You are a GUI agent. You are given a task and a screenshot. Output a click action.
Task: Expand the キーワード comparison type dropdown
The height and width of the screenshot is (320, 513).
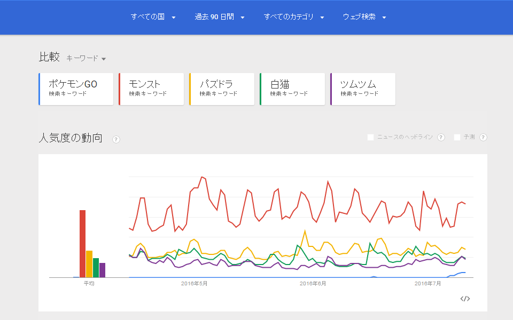86,58
